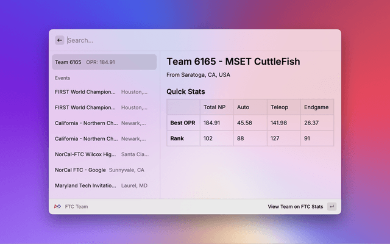Click the Team 6165 - MSET CuttleFish heading
Screen dimensions: 390x244
tap(233, 62)
